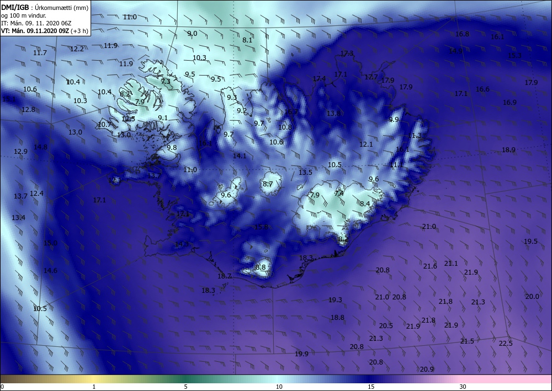Click the map value '22.5'
The image size is (552, 391).
pyautogui.click(x=506, y=343)
